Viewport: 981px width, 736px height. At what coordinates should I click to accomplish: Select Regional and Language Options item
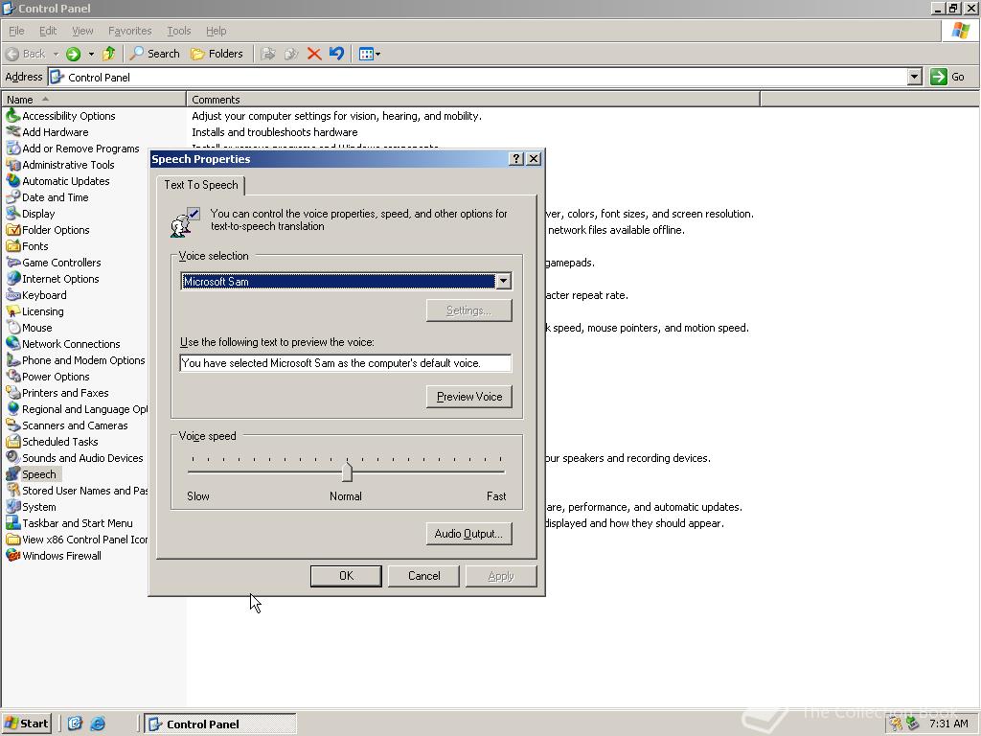[x=77, y=408]
